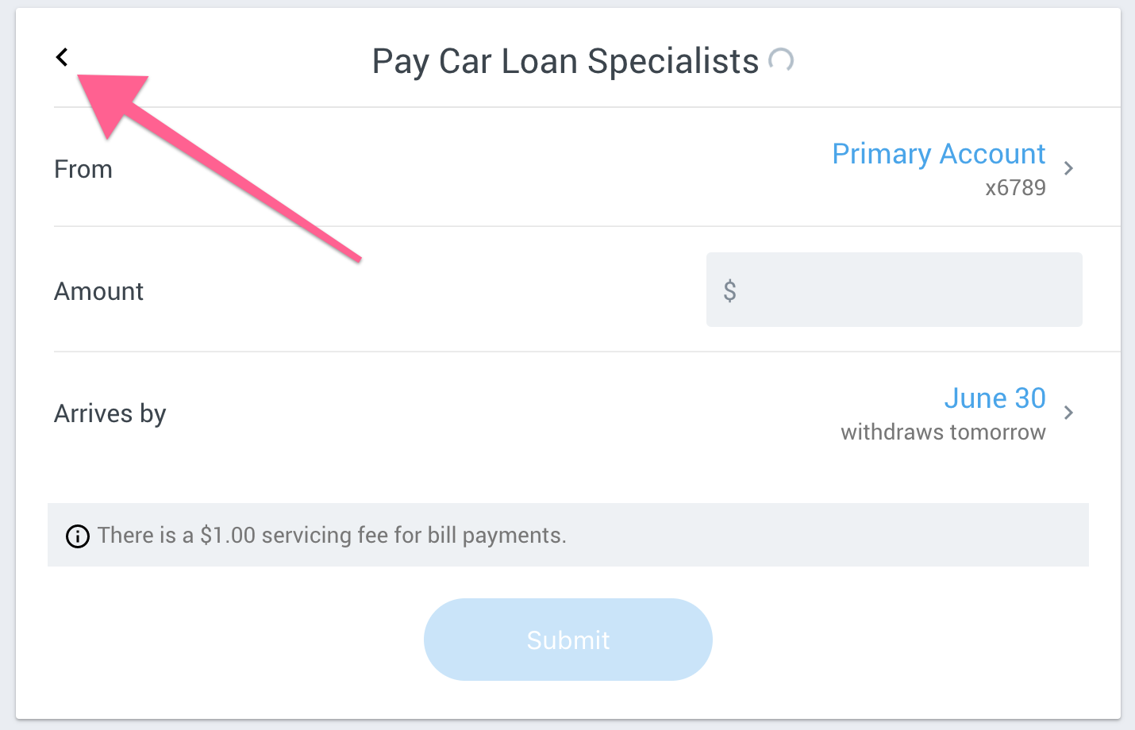Click the x6789 account number text
This screenshot has height=730, width=1135.
(x=1015, y=188)
